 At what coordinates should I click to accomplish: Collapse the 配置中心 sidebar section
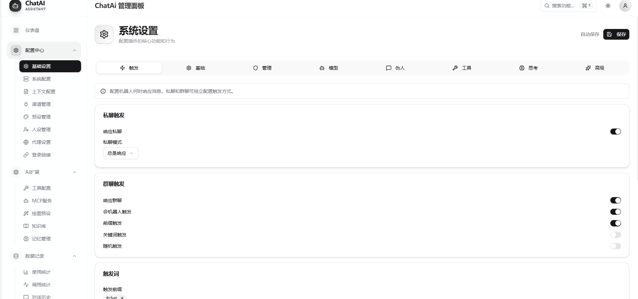coord(74,50)
